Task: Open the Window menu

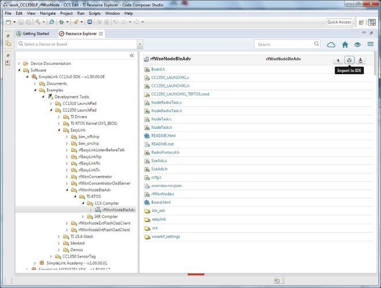Action: coord(112,13)
